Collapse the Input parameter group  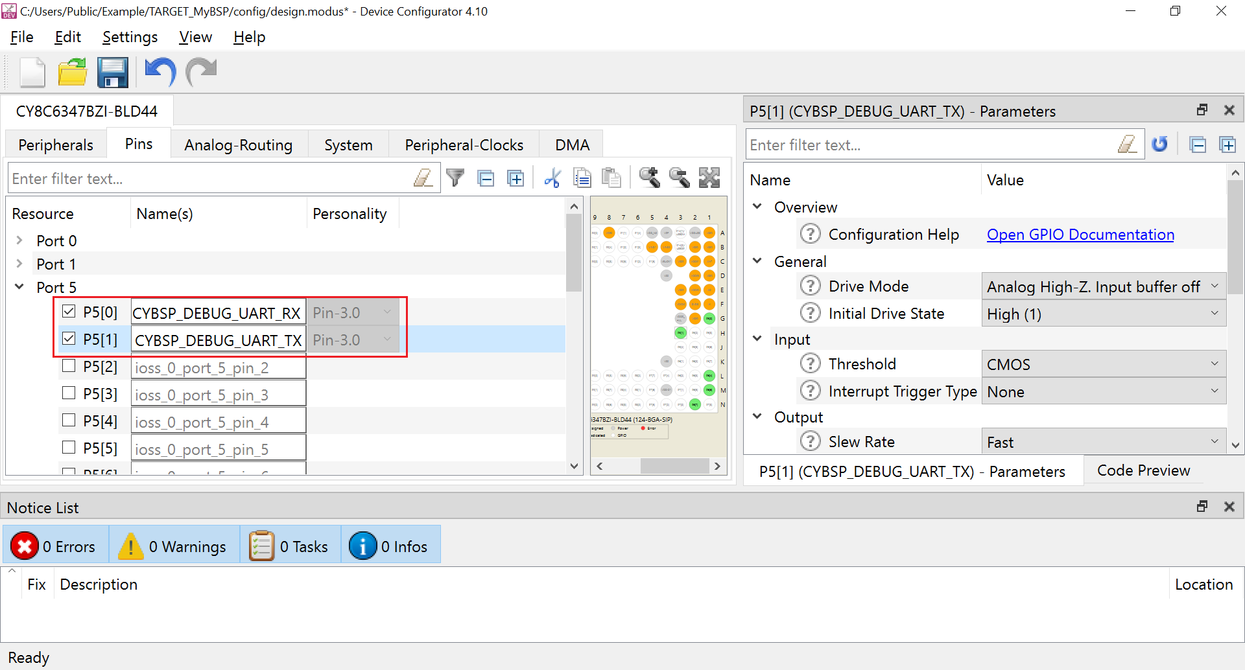point(757,339)
